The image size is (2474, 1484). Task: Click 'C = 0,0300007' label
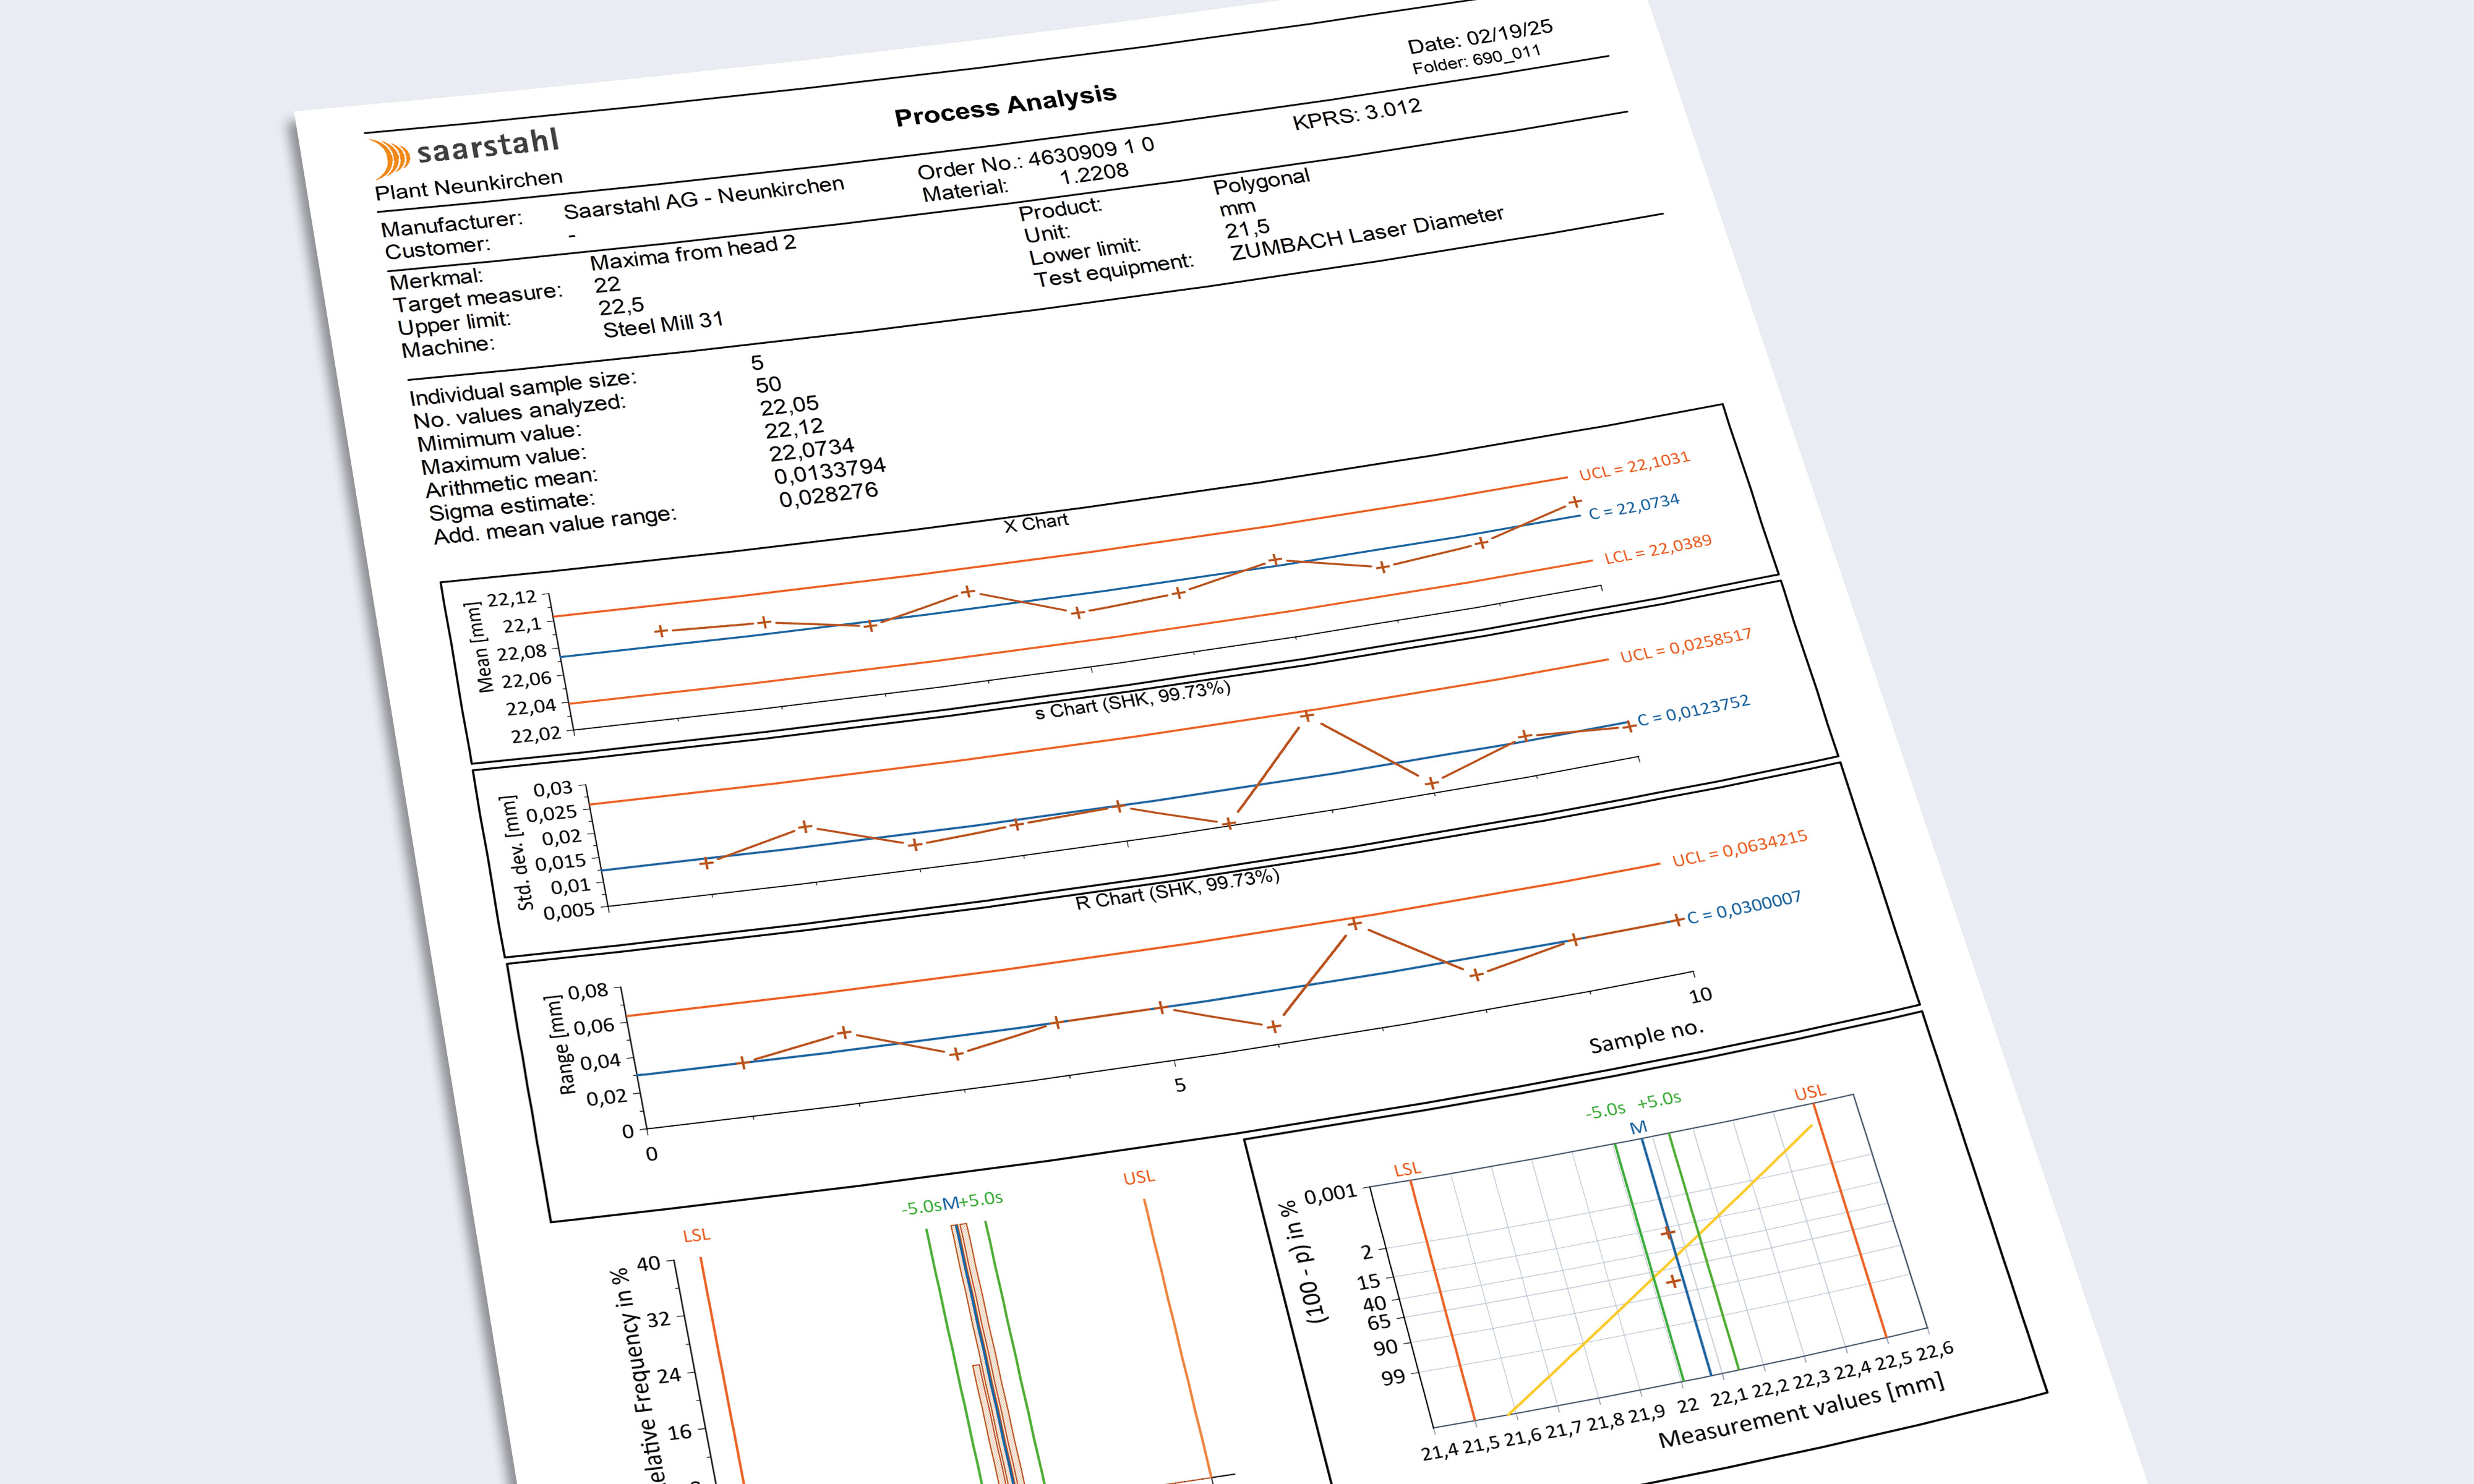point(1744,908)
